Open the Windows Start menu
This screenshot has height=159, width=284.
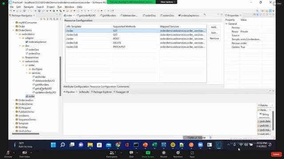[53, 145]
